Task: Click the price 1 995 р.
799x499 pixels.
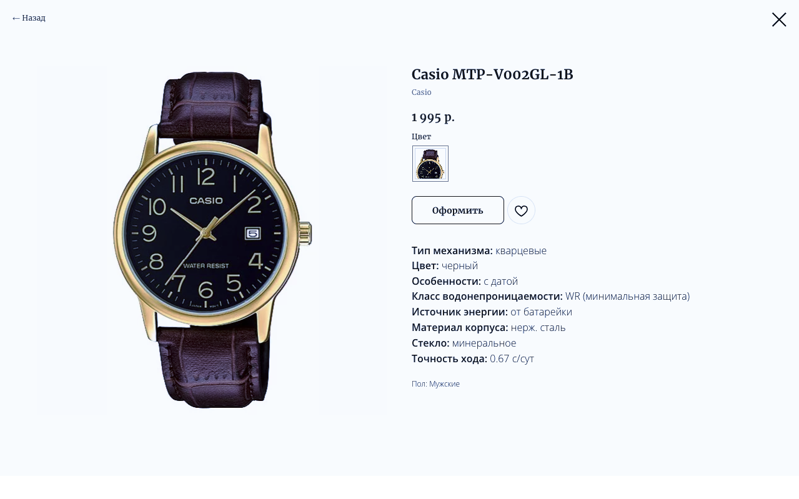Action: tap(433, 117)
